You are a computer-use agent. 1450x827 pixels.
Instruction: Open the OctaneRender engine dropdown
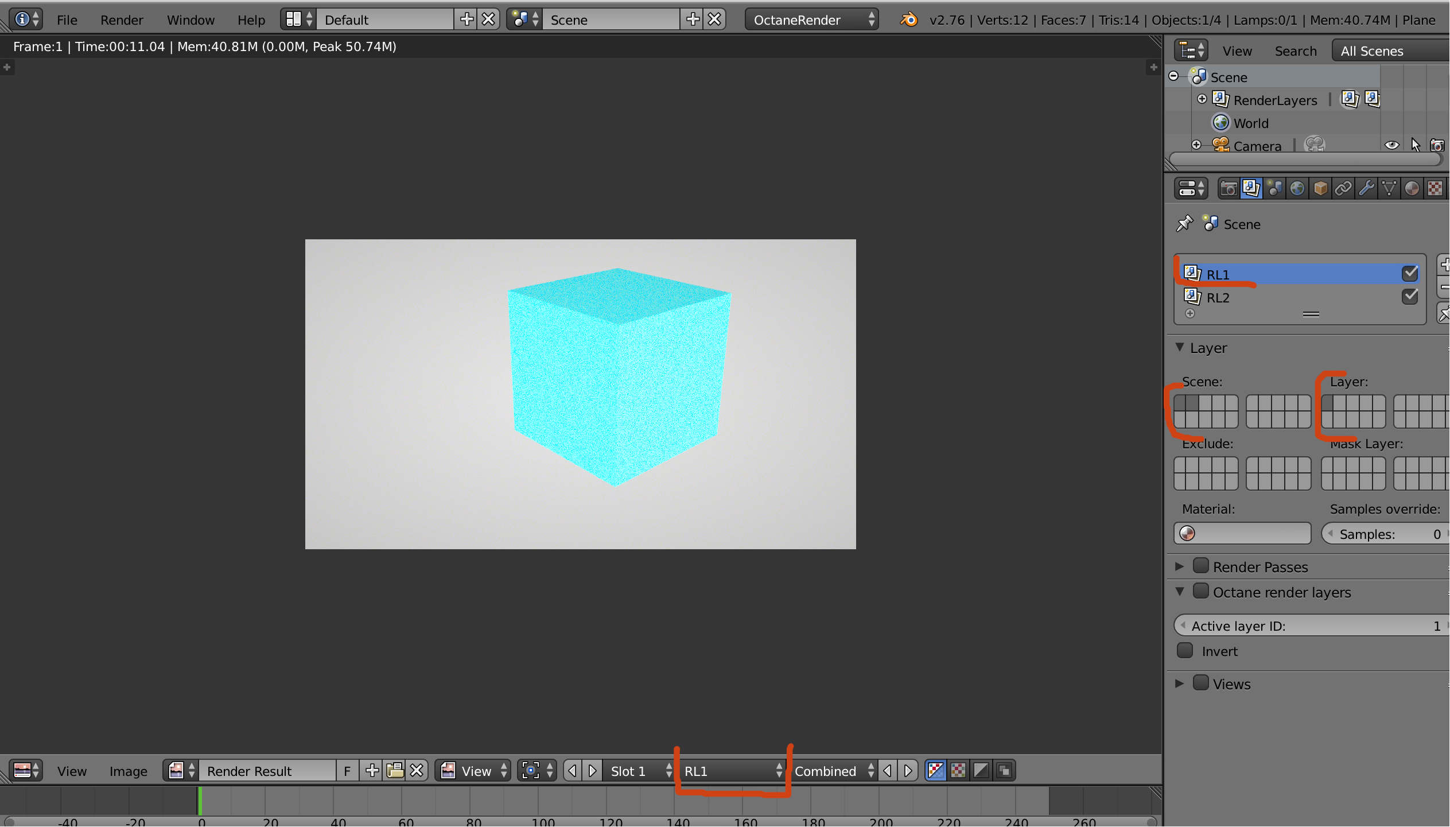click(x=811, y=20)
